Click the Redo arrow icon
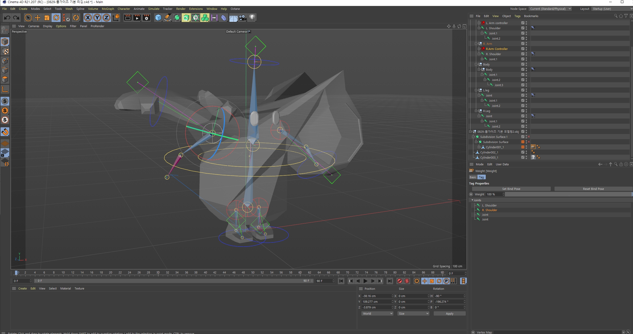Image resolution: width=633 pixels, height=334 pixels. click(16, 18)
